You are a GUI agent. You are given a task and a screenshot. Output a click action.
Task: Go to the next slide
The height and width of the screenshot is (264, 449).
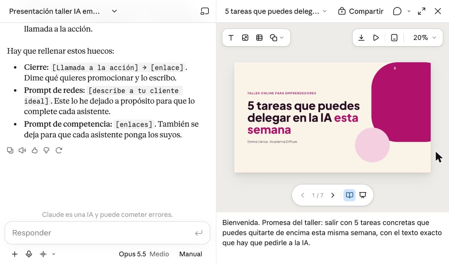(x=333, y=195)
